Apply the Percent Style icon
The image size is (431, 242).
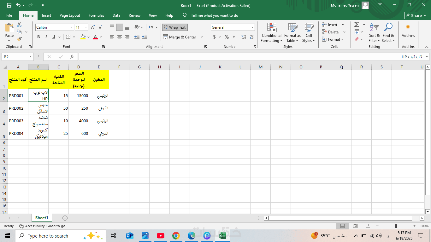coord(227,37)
